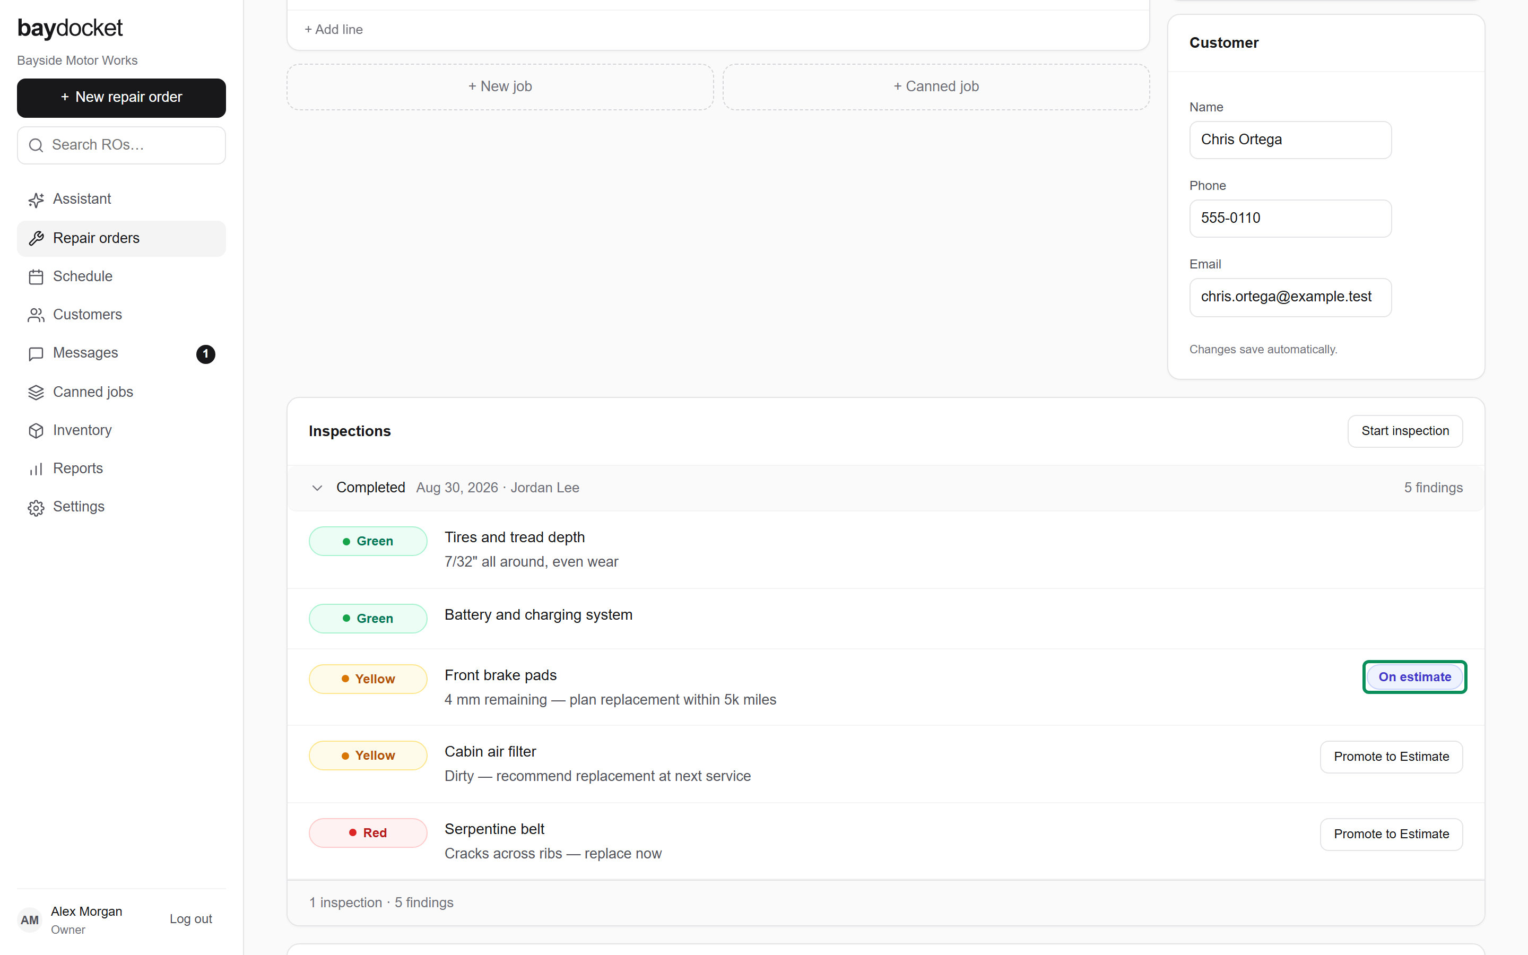Click the Assistant sparkle icon
Image resolution: width=1528 pixels, height=955 pixels.
36,199
